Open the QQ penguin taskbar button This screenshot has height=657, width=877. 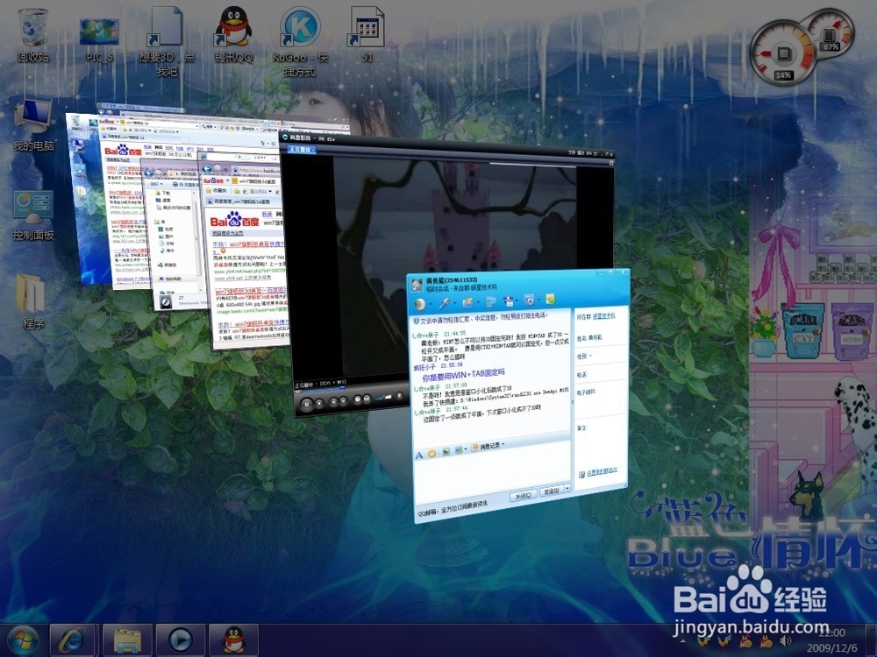(233, 640)
